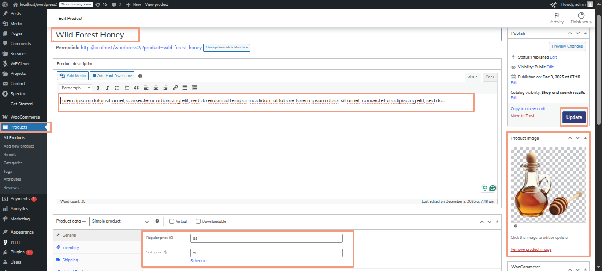Check the Downloadable product checkbox
The image size is (602, 271).
click(198, 221)
